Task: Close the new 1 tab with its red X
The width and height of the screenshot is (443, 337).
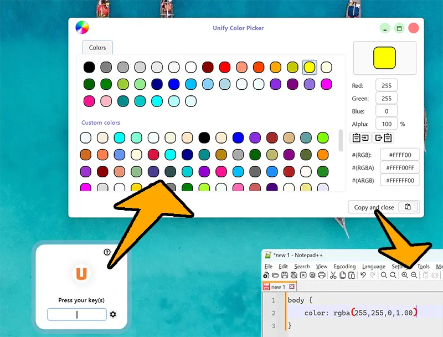Action: [x=292, y=287]
